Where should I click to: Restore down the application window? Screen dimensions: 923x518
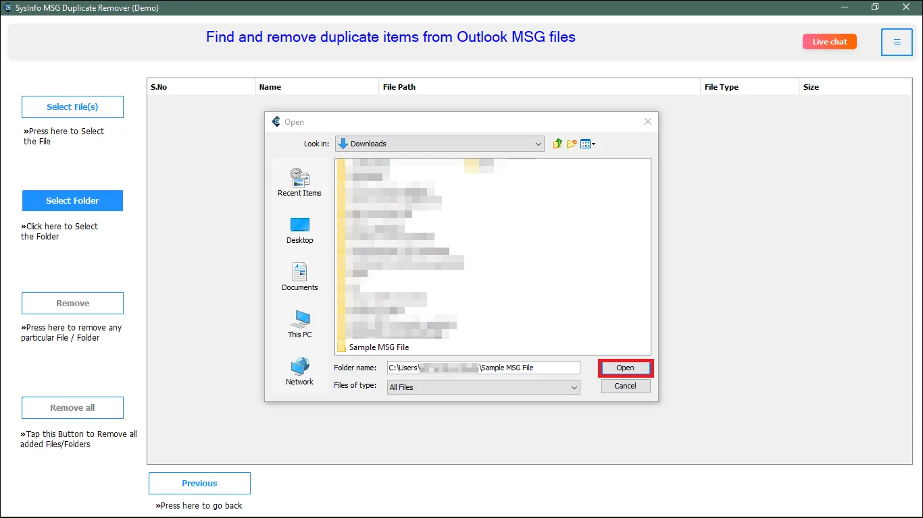(875, 7)
